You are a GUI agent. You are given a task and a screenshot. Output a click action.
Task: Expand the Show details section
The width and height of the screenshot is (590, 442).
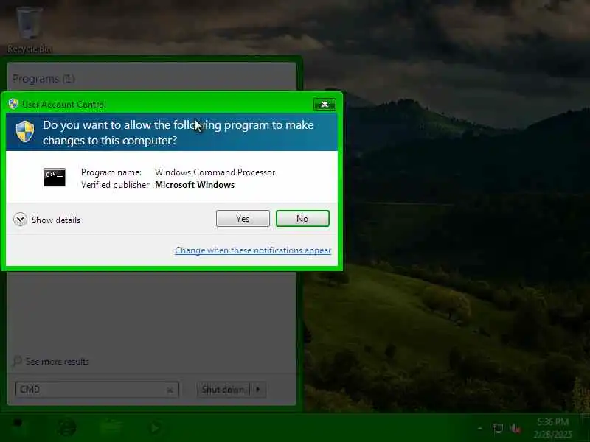pos(47,220)
